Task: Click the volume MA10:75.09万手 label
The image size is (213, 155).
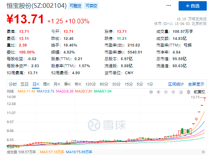Action: click(x=79, y=152)
